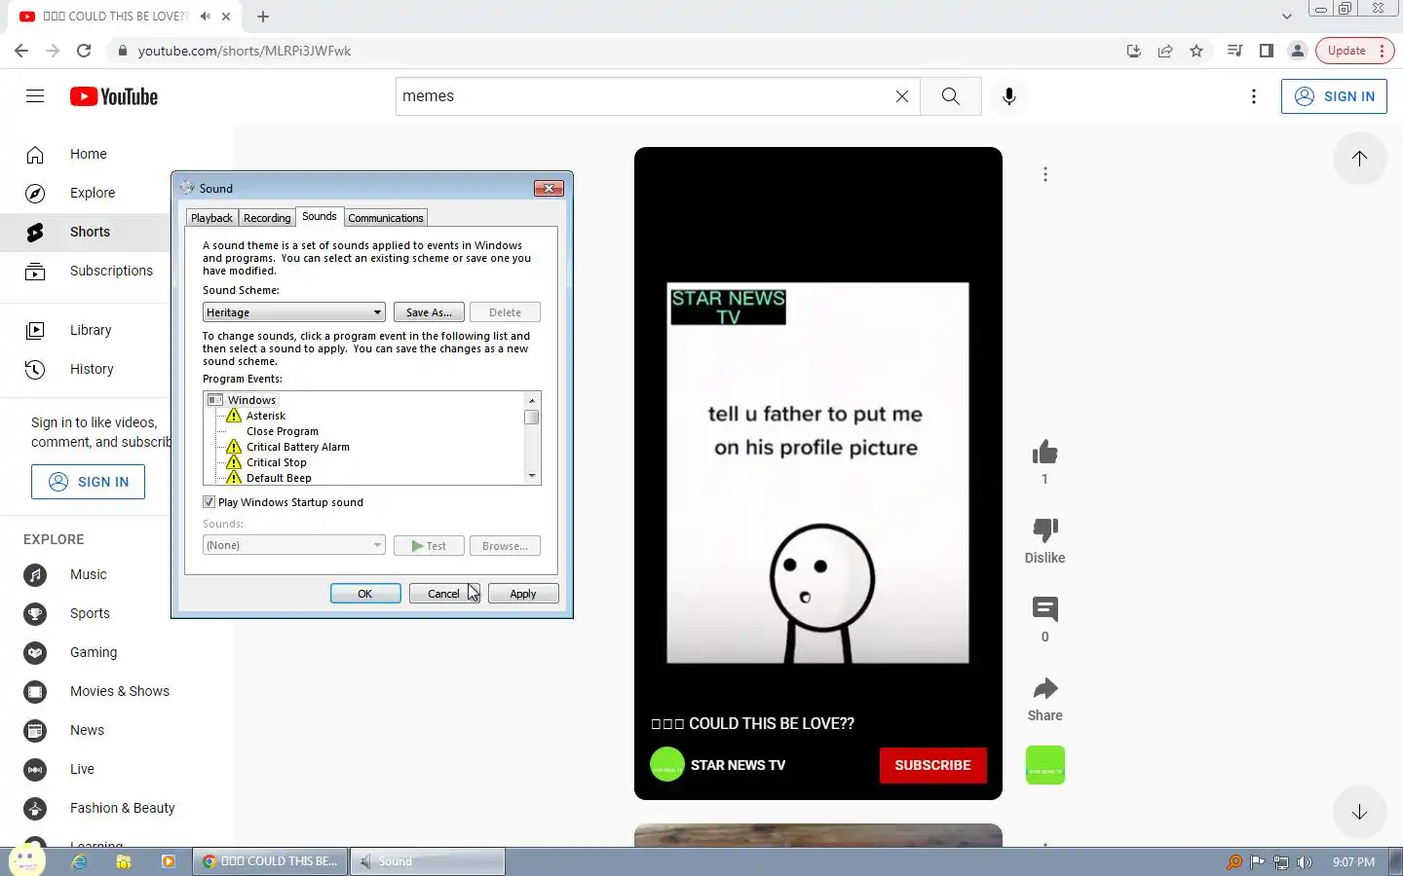Open the YouTube hamburger guide menu
Viewport: 1403px width, 876px height.
coord(35,95)
